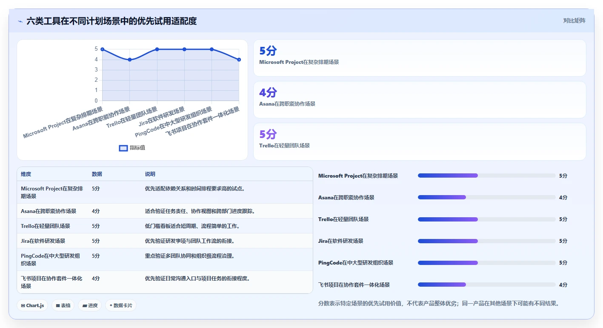Click the 飞书项目在协作套件一体化场景 progress bar

pyautogui.click(x=487, y=284)
